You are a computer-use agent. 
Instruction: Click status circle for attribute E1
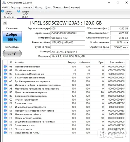pos(5,103)
